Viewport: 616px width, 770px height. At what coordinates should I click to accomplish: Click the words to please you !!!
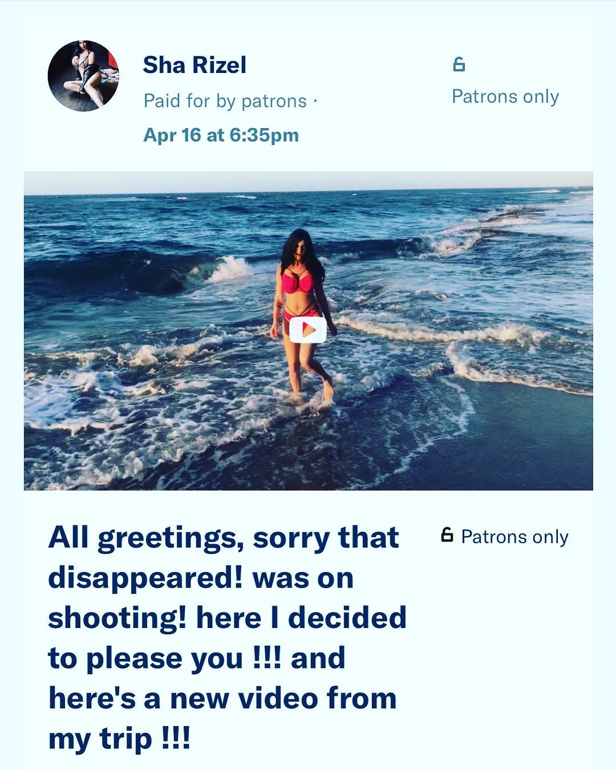coord(164,659)
